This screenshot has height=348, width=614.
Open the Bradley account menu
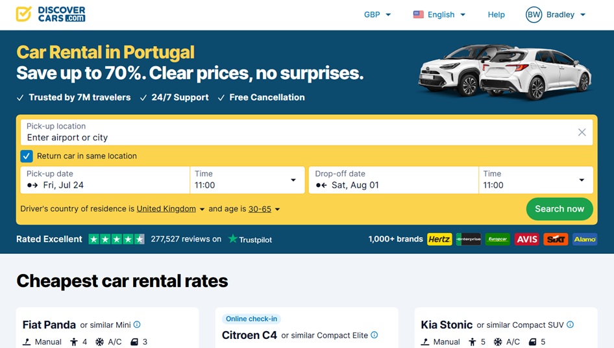point(556,14)
